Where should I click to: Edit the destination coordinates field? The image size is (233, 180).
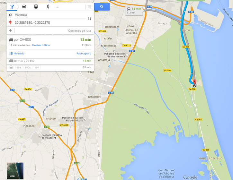(x=49, y=22)
